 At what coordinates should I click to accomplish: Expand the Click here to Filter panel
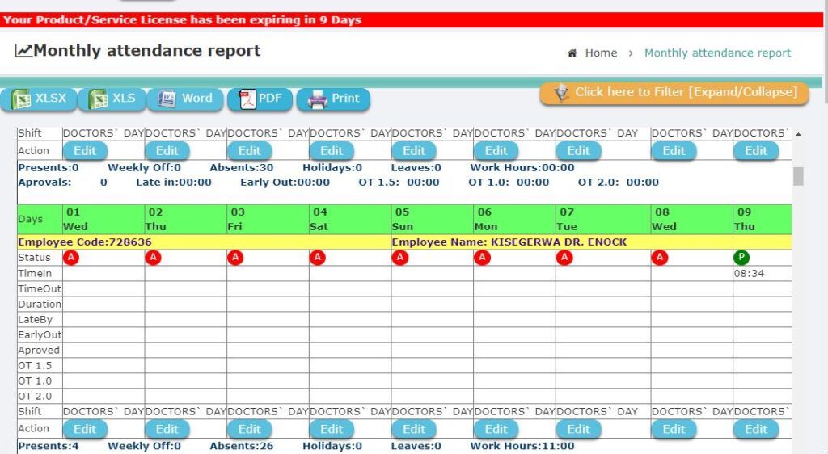coord(674,93)
